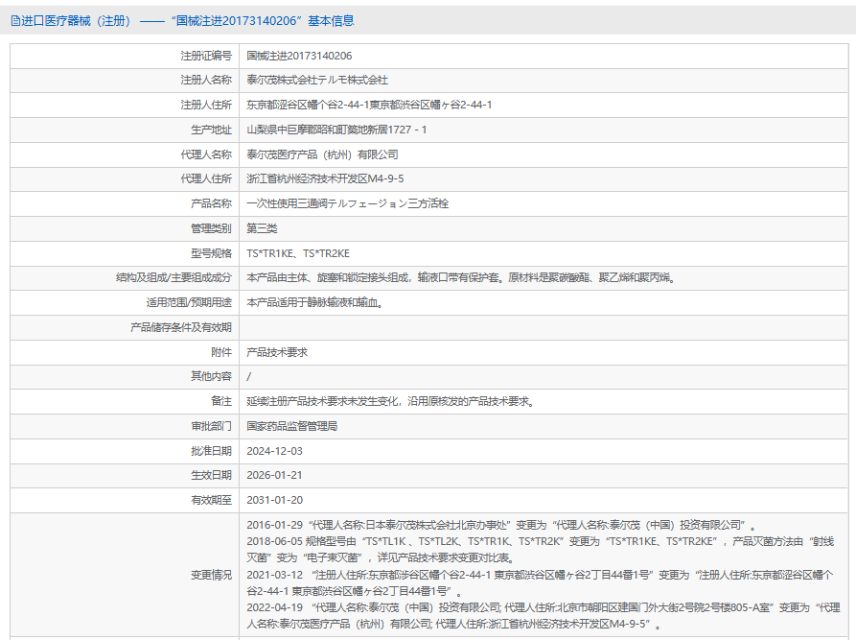Open attachment '产品技术要求'
Image resolution: width=856 pixels, height=640 pixels.
point(277,352)
